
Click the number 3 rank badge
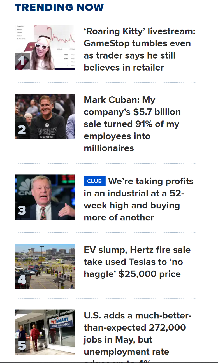[x=22, y=210]
